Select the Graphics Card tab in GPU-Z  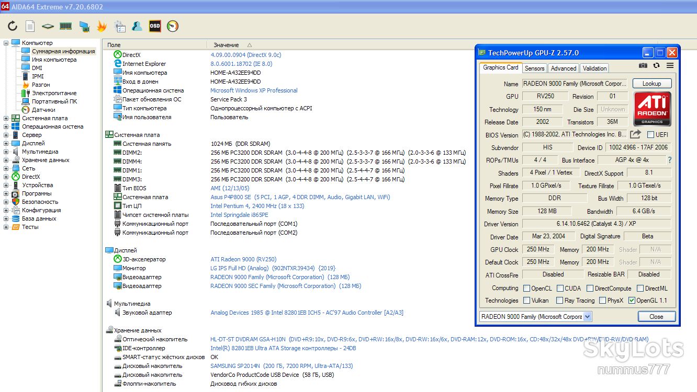tap(500, 67)
